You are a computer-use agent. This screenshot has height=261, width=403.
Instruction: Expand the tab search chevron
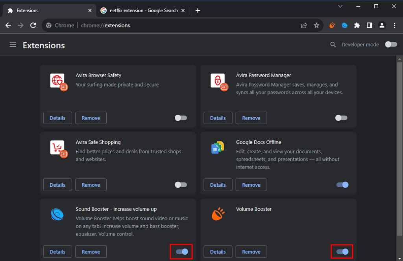point(340,6)
